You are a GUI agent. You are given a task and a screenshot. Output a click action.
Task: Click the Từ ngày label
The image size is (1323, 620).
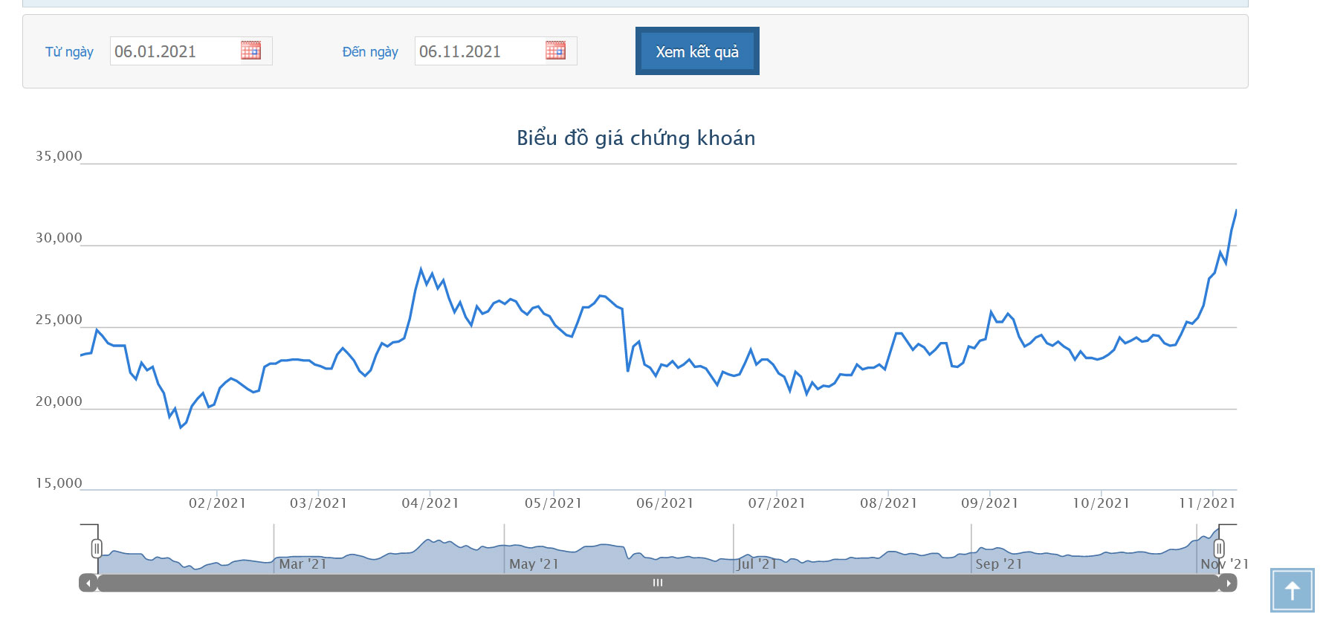[69, 52]
